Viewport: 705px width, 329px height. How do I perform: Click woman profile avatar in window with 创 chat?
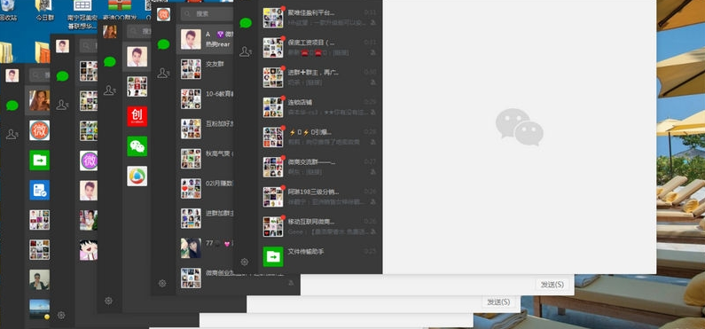click(x=110, y=31)
